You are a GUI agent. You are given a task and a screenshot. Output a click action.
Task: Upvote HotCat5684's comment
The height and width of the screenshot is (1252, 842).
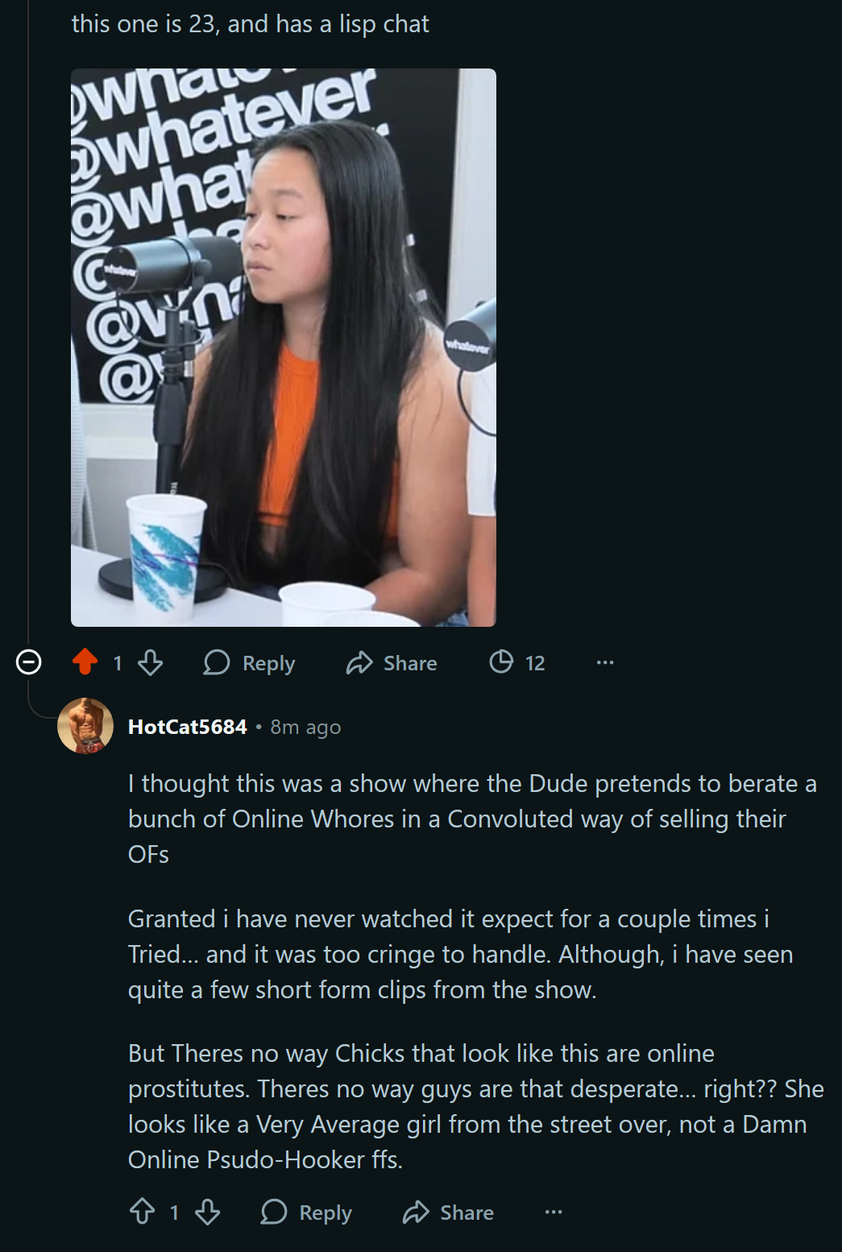click(143, 1212)
